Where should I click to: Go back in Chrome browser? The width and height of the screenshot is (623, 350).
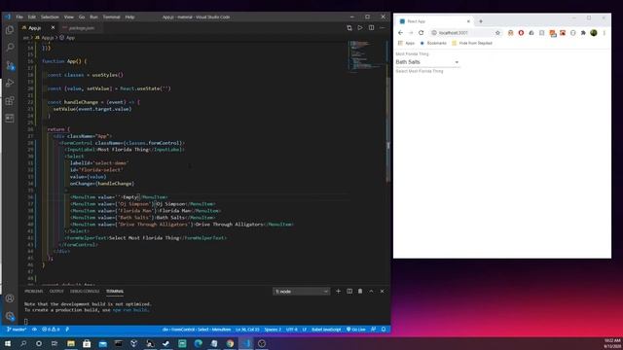(400, 33)
